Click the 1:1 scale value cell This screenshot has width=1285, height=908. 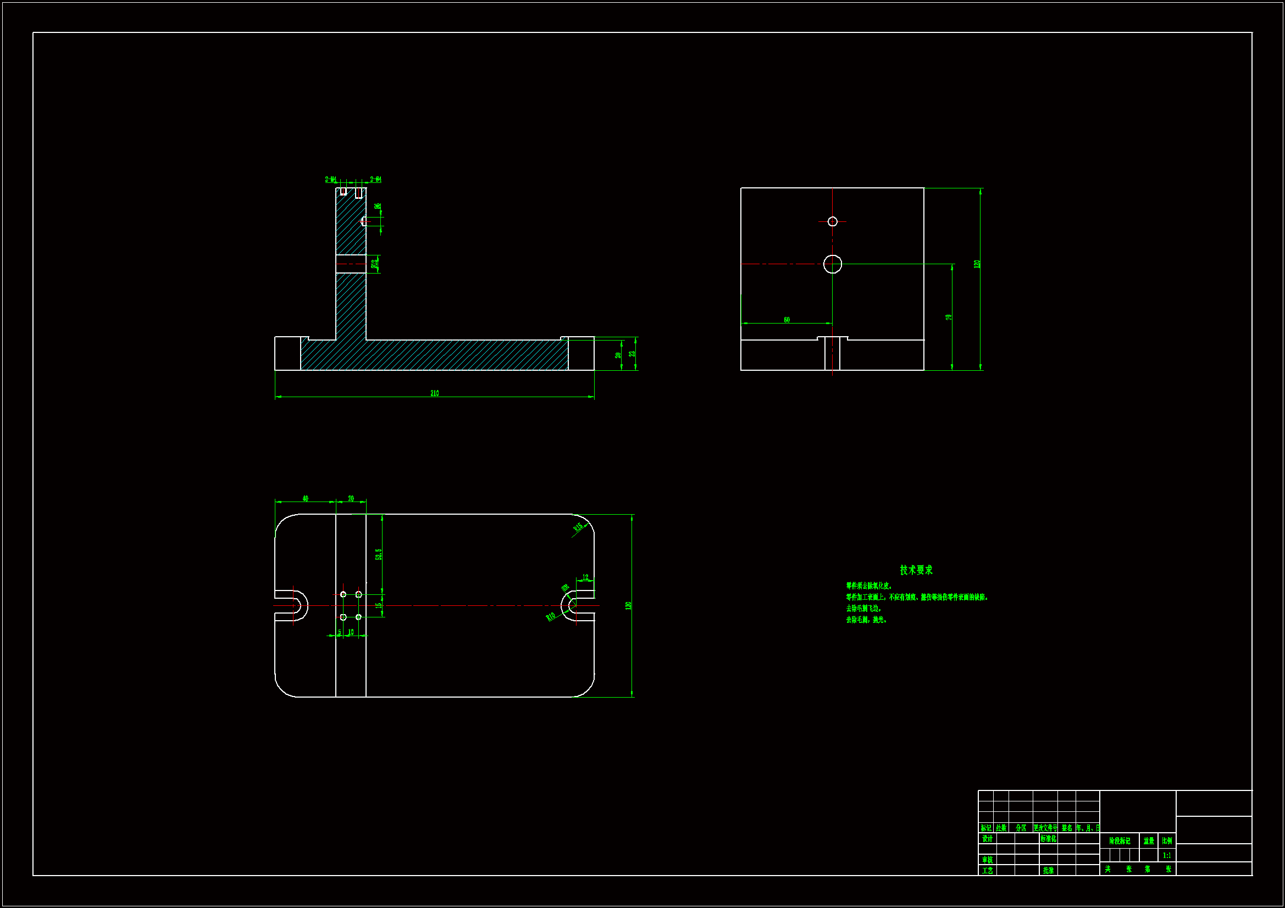coord(1167,855)
